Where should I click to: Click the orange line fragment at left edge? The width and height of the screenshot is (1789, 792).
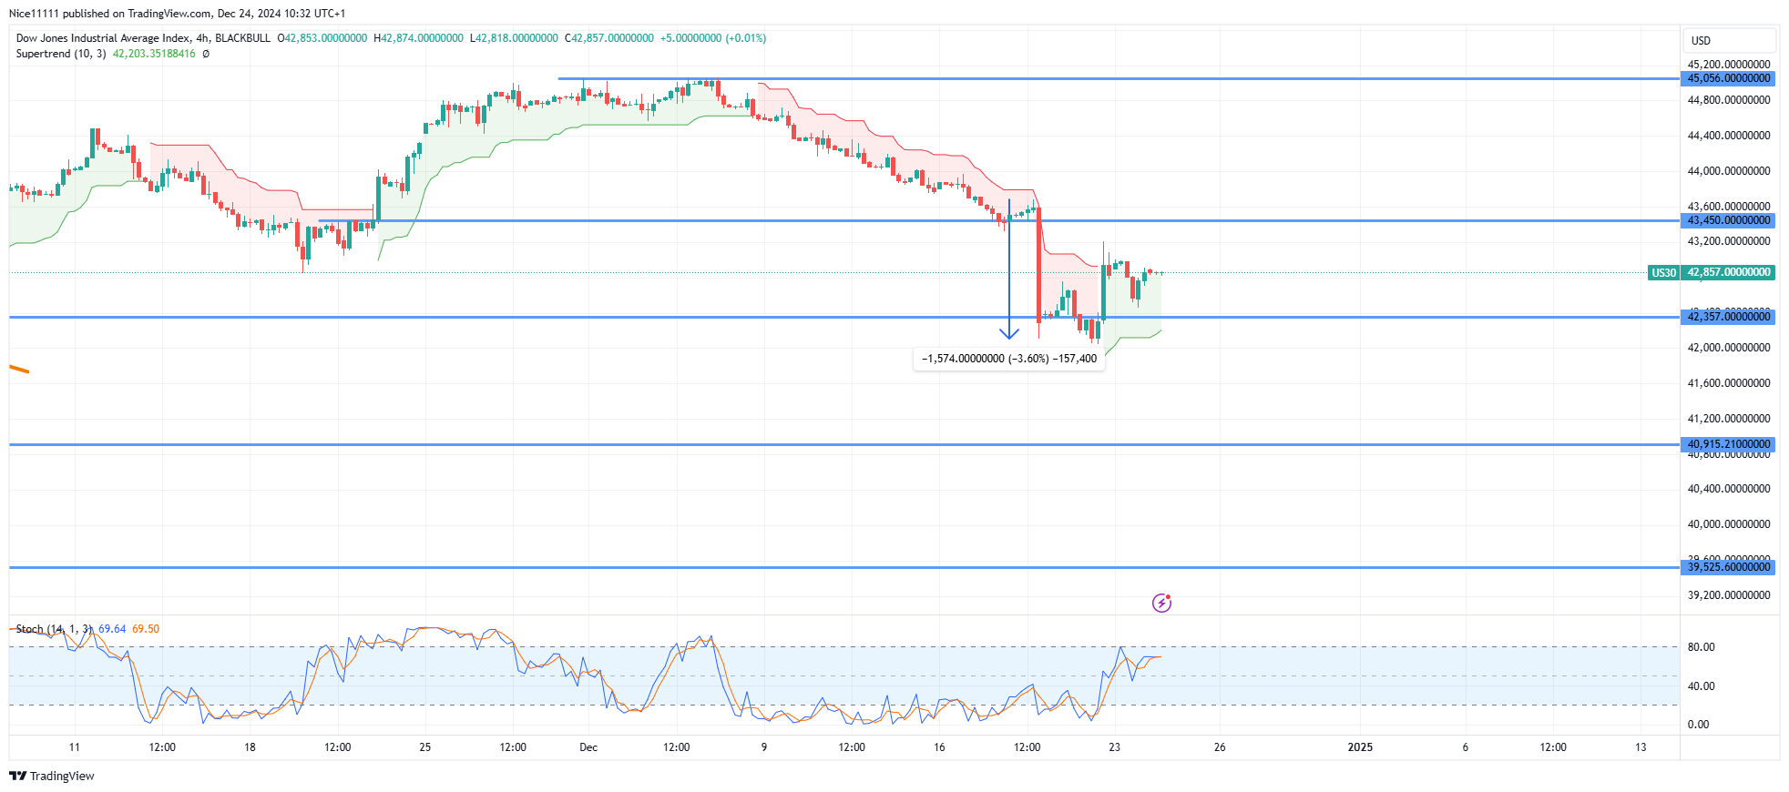(x=19, y=369)
